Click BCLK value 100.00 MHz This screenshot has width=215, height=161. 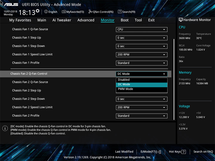coord(185,50)
